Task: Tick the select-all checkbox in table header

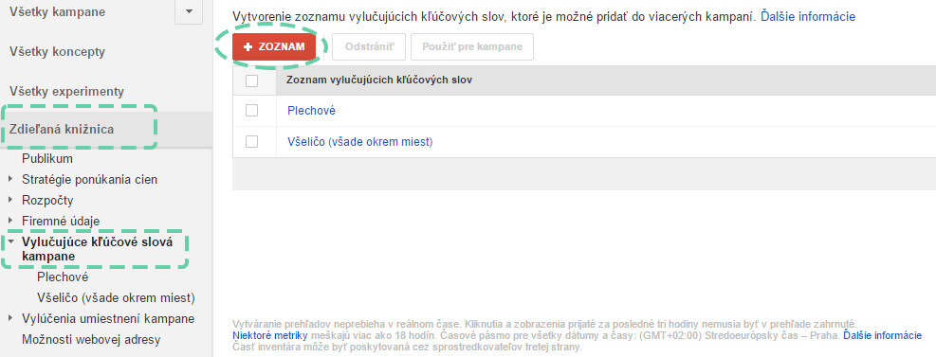Action: click(x=252, y=80)
